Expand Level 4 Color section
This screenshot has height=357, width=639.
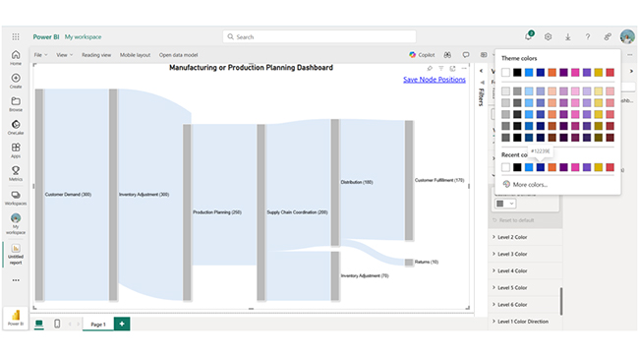tap(525, 270)
